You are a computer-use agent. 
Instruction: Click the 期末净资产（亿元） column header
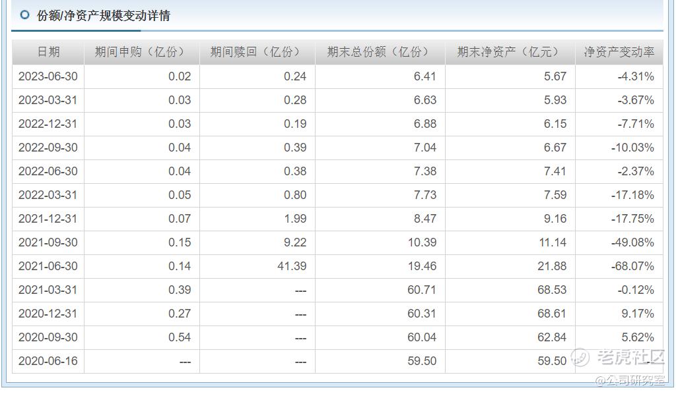(510, 52)
